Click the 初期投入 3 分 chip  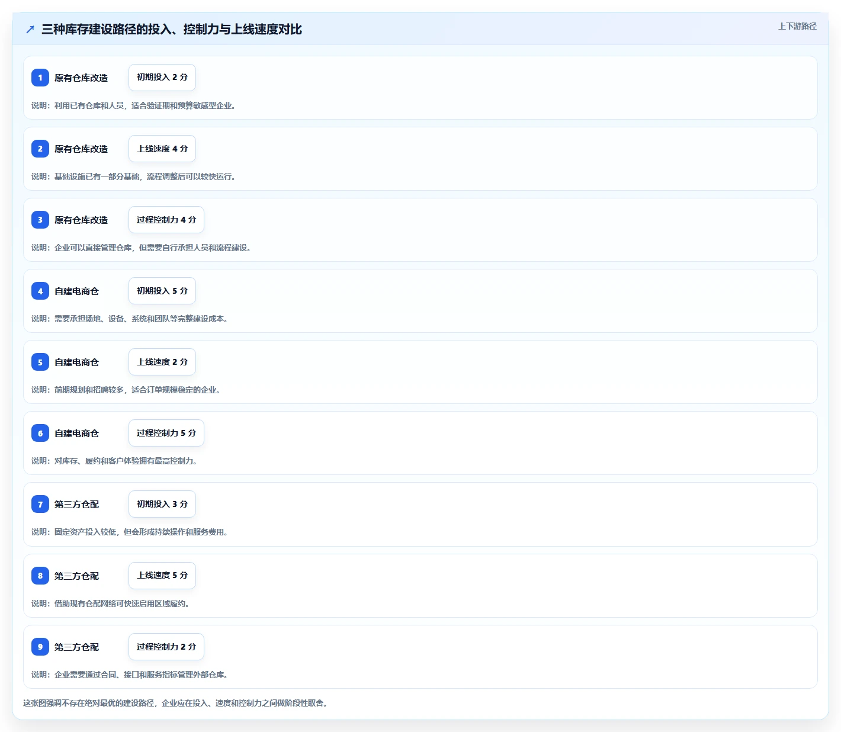point(162,504)
